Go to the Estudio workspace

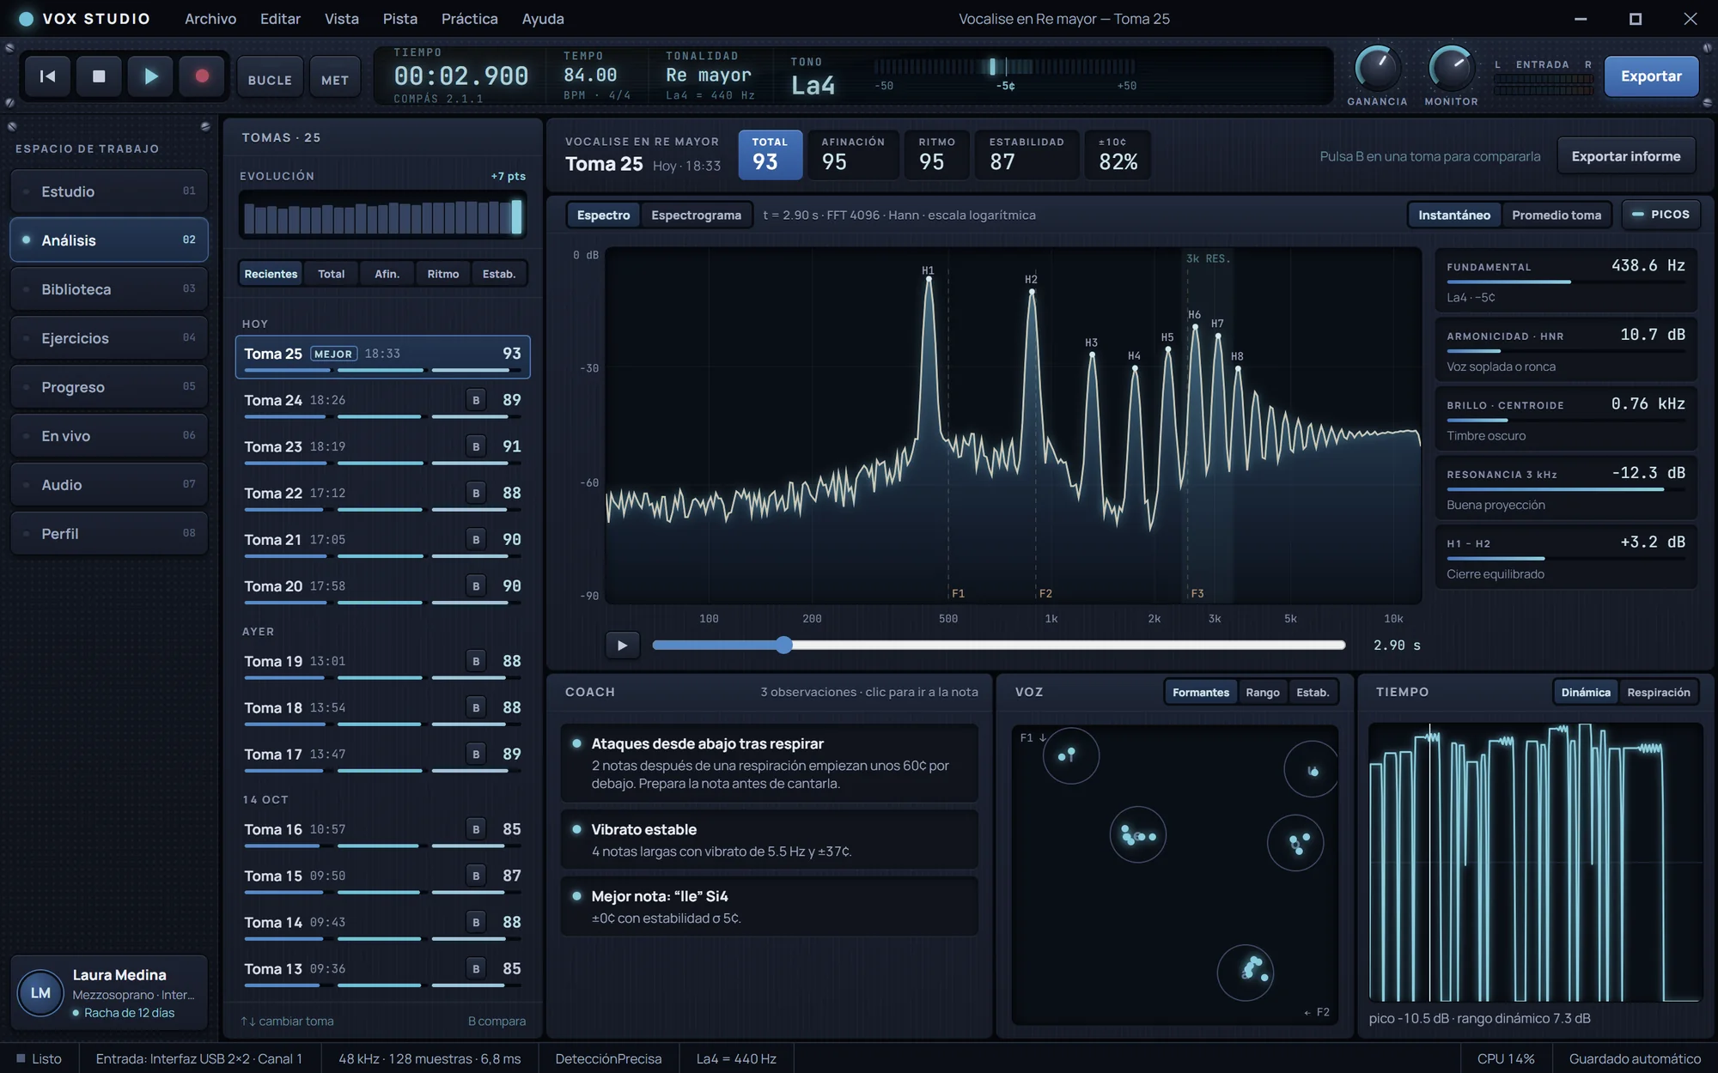pos(109,191)
